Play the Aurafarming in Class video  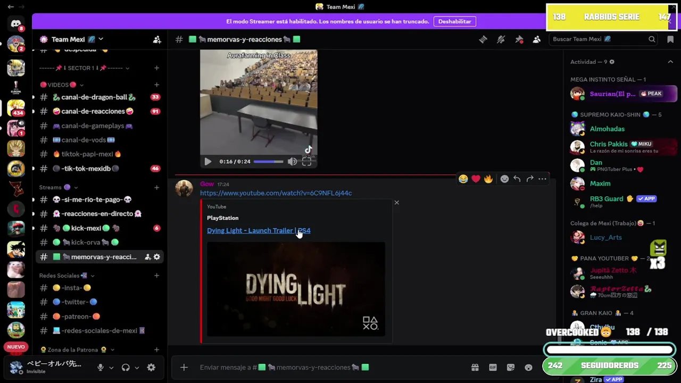click(x=208, y=162)
